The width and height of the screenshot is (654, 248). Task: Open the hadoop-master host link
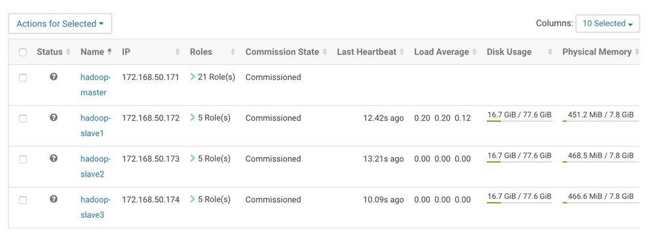coord(96,85)
